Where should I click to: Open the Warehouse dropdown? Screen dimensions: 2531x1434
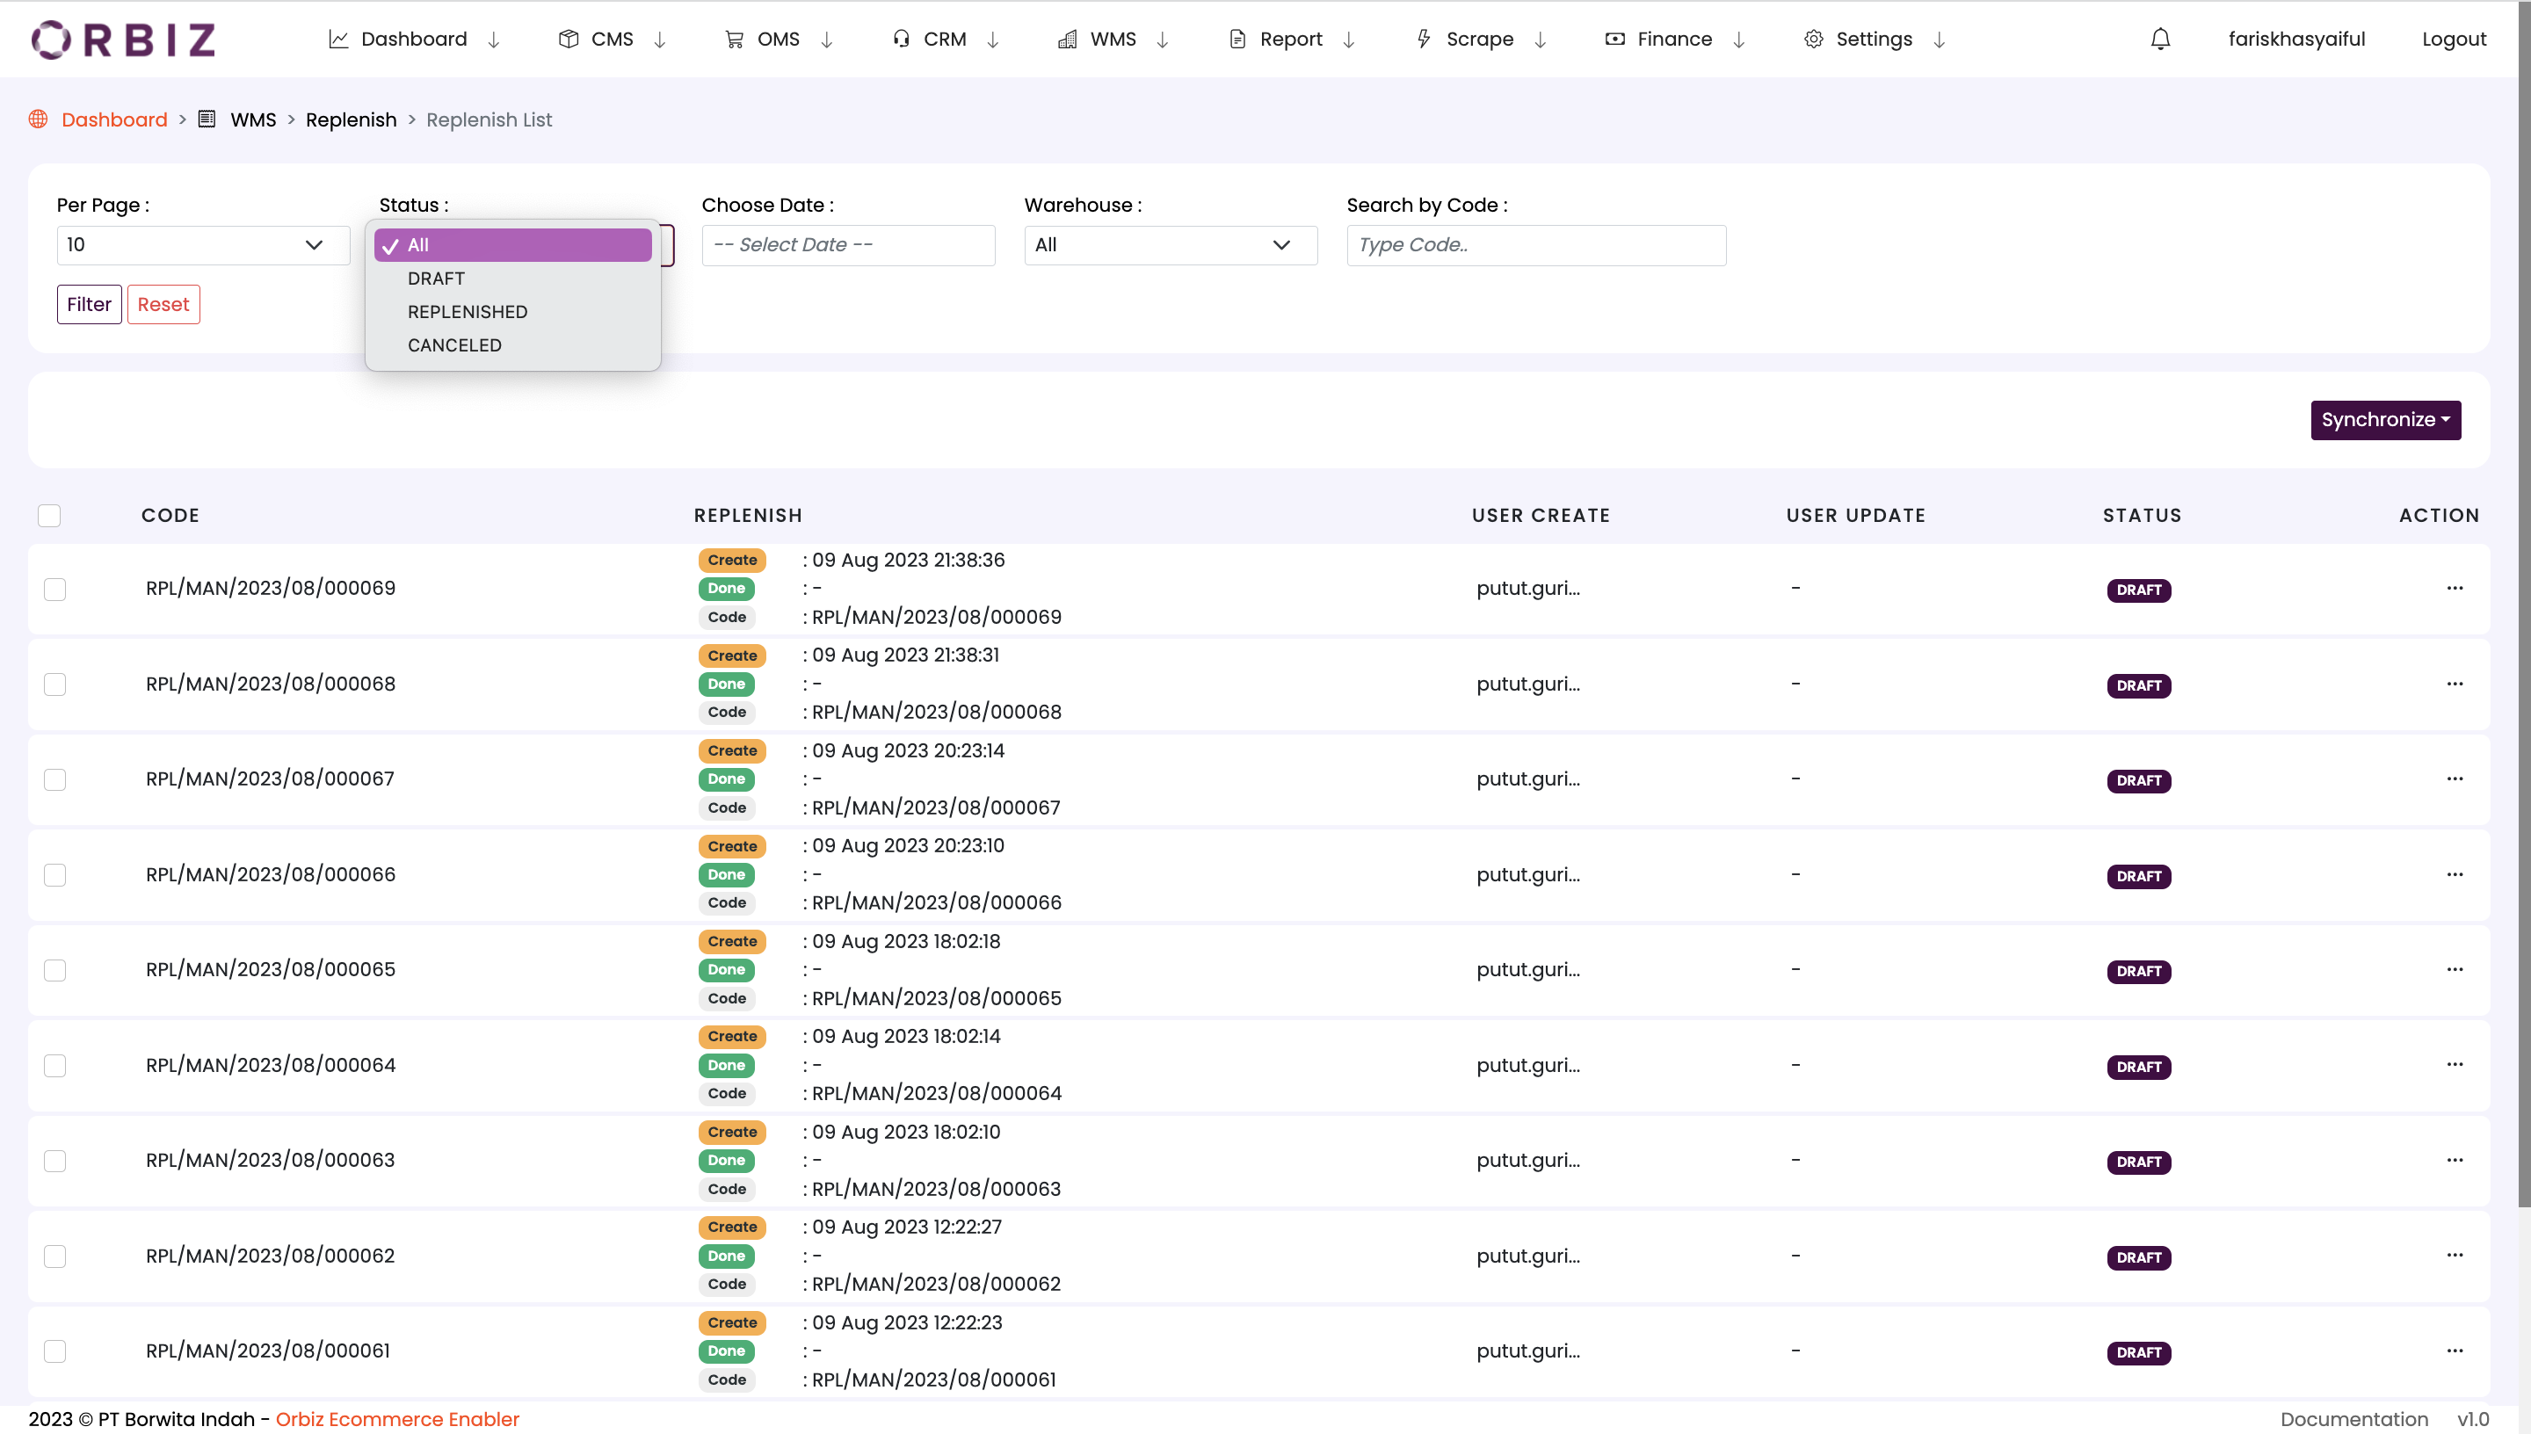point(1171,245)
